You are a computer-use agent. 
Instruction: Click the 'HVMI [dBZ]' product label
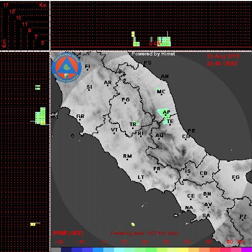click(68, 233)
